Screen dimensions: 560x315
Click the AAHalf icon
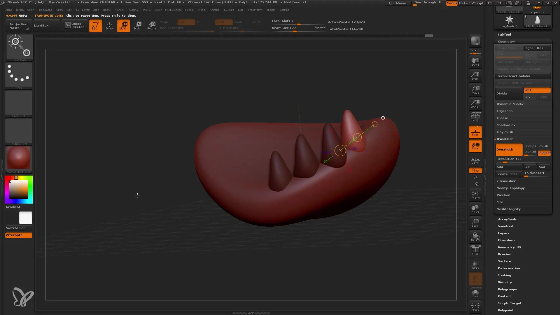click(475, 104)
